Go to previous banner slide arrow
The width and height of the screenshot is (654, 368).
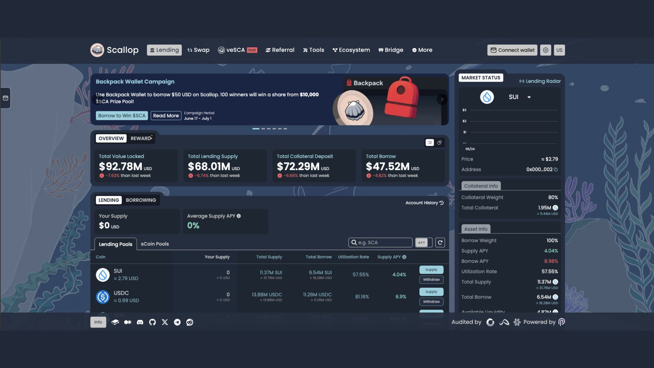pos(97,99)
